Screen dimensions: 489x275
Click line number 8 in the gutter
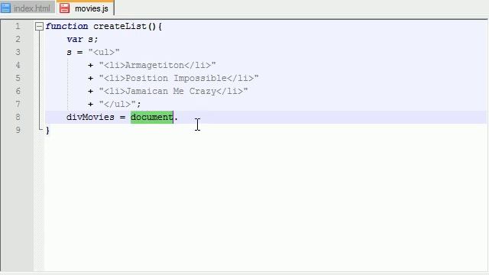[18, 117]
